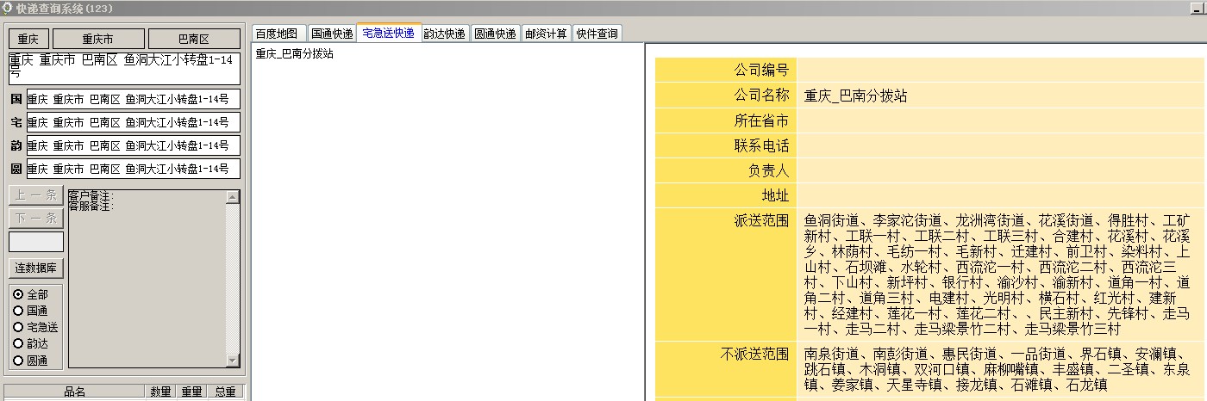Click the 下一条 next record button
Screen dimensions: 1207x401
point(36,218)
